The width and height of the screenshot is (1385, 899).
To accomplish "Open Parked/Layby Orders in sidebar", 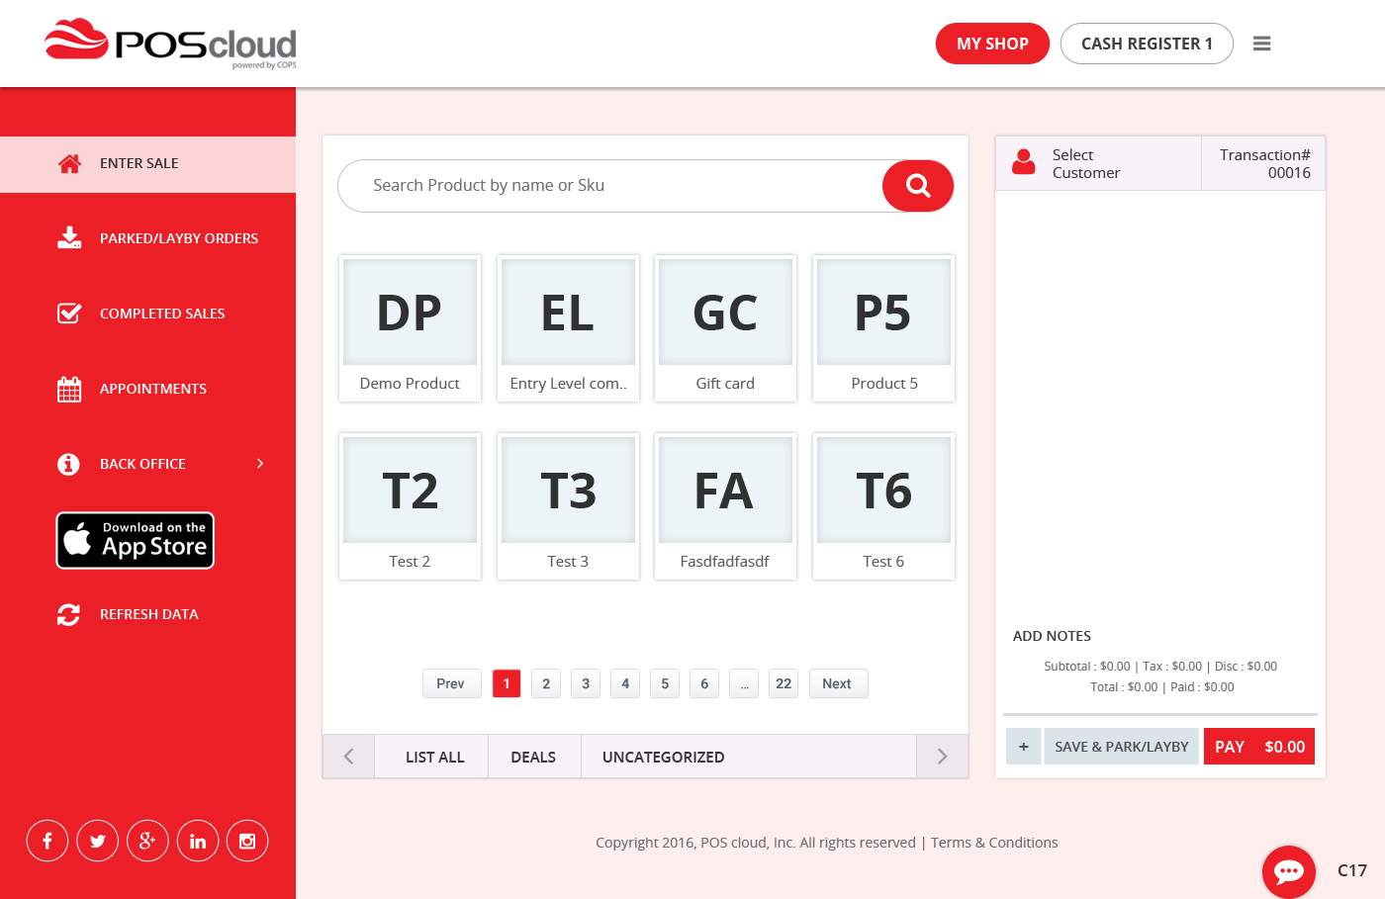I will coord(178,238).
